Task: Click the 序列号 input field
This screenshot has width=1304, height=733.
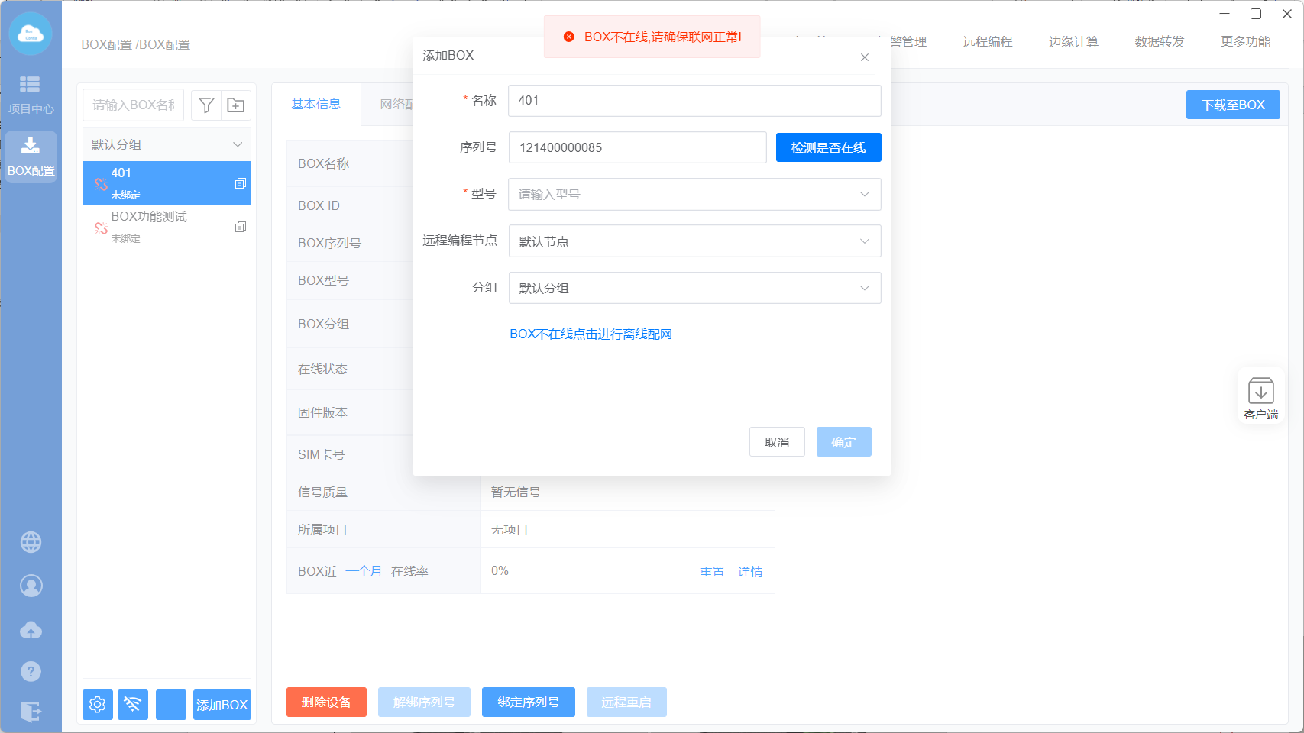Action: 637,147
